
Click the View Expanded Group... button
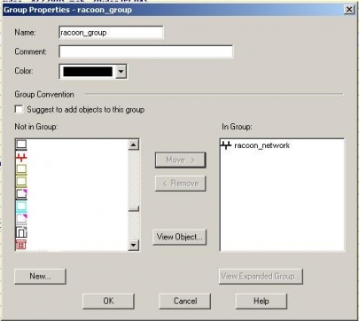click(x=261, y=276)
